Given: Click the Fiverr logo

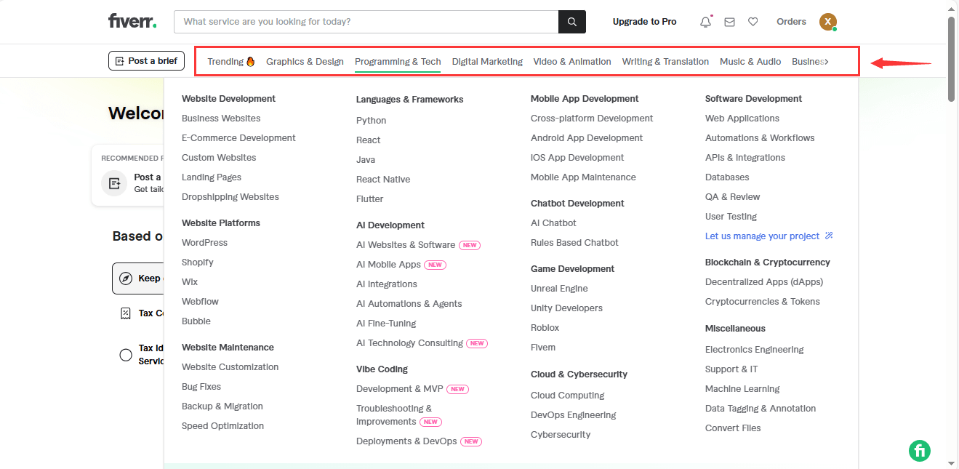Looking at the screenshot, I should pos(132,21).
